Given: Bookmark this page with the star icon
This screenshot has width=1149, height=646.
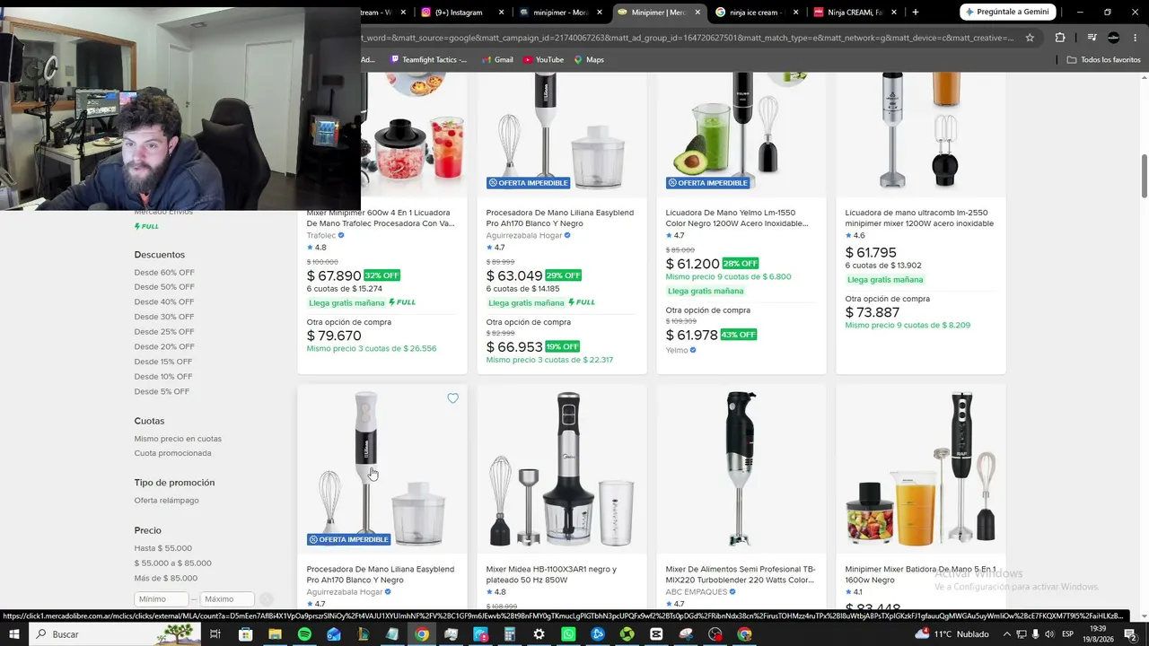Looking at the screenshot, I should (1030, 38).
